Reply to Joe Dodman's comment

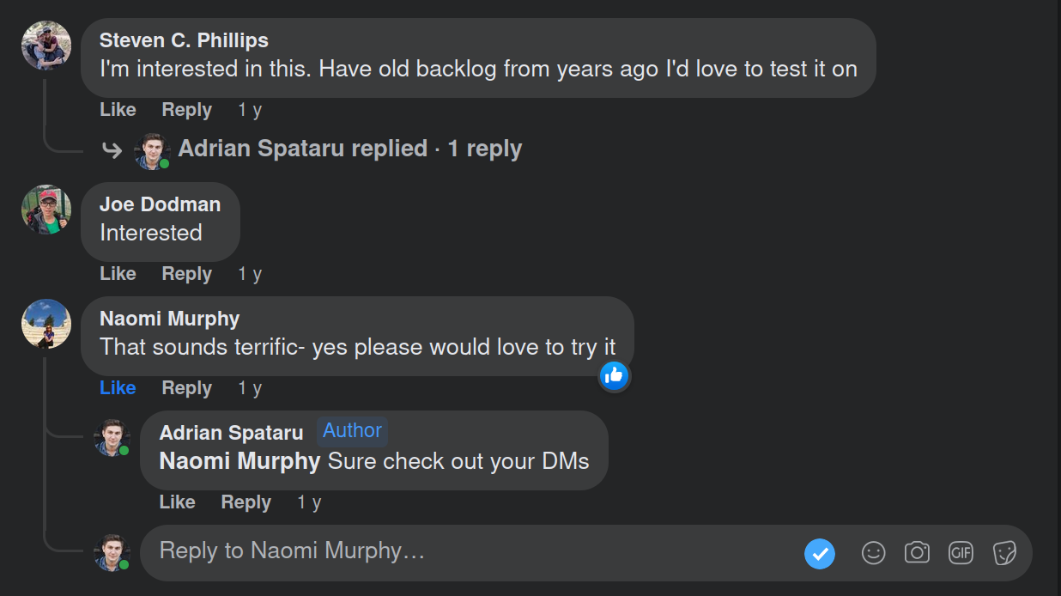[186, 274]
